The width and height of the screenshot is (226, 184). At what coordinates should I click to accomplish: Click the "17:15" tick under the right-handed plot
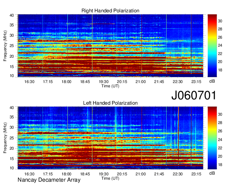point(48,82)
